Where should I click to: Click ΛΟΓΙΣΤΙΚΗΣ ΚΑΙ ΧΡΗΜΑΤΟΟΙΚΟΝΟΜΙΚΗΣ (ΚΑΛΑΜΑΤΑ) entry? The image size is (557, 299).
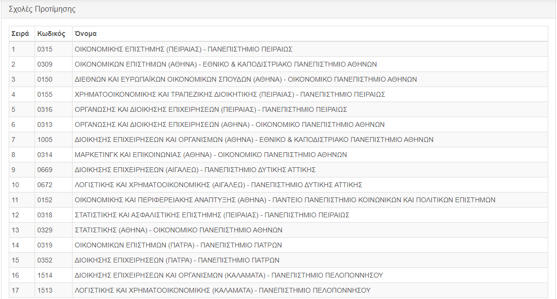pos(223,290)
